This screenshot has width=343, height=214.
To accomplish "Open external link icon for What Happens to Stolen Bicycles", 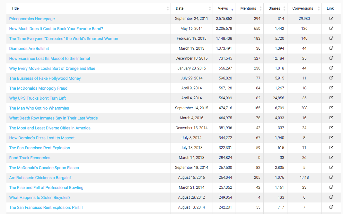I will pyautogui.click(x=331, y=197).
